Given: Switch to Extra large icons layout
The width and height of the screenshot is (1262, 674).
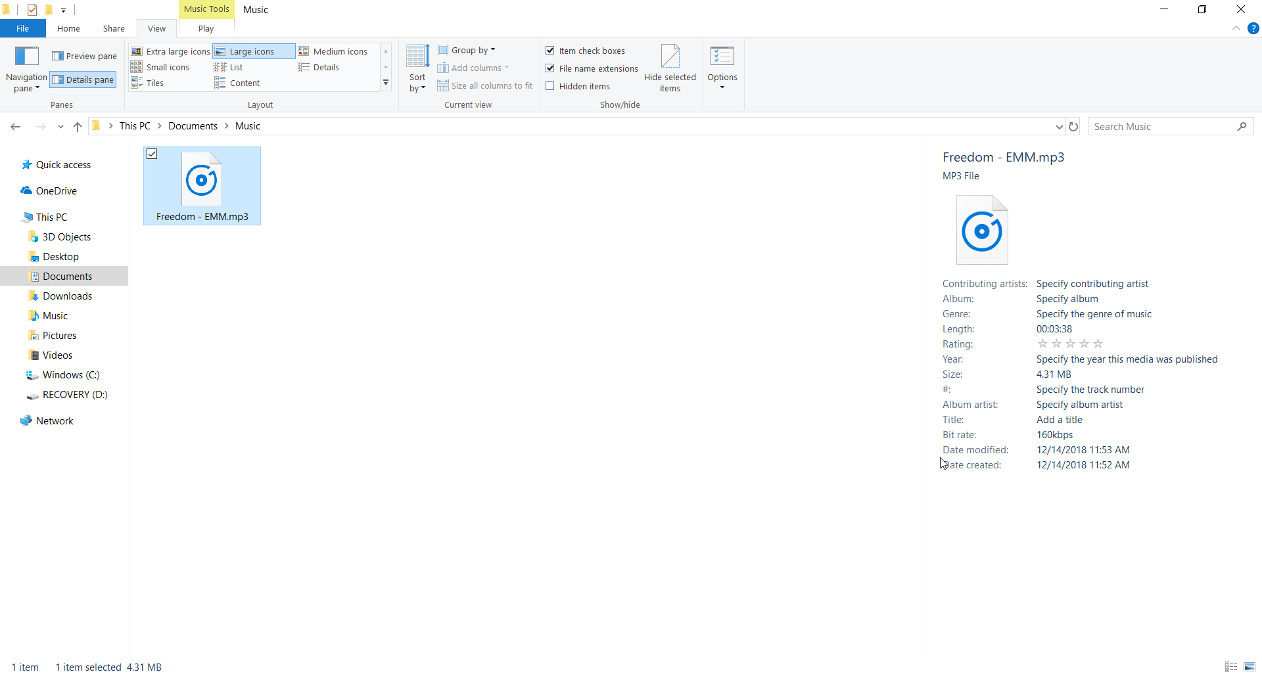Looking at the screenshot, I should (x=171, y=51).
